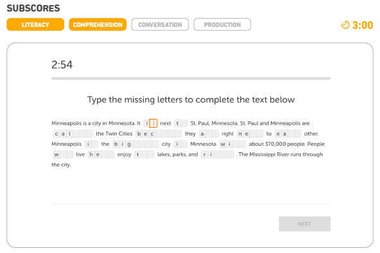Click the 3:00 timer text

tap(363, 25)
